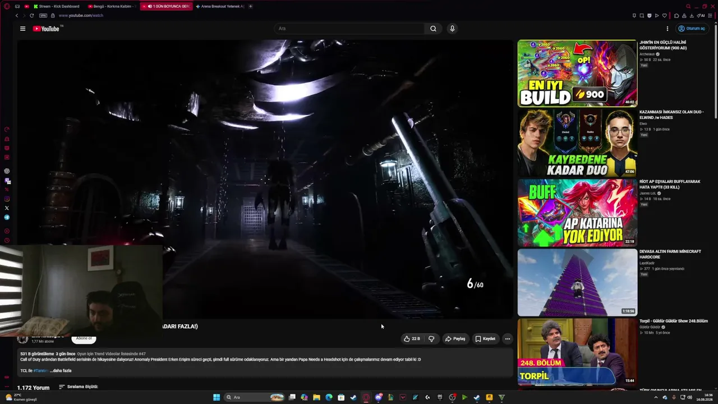Image resolution: width=718 pixels, height=404 pixels.
Task: Open the Sıralama ölçütü sort dropdown
Action: point(78,387)
